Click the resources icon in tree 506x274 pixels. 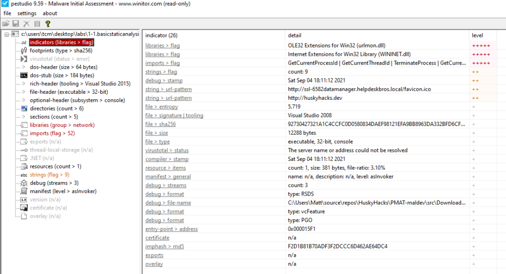pos(24,167)
